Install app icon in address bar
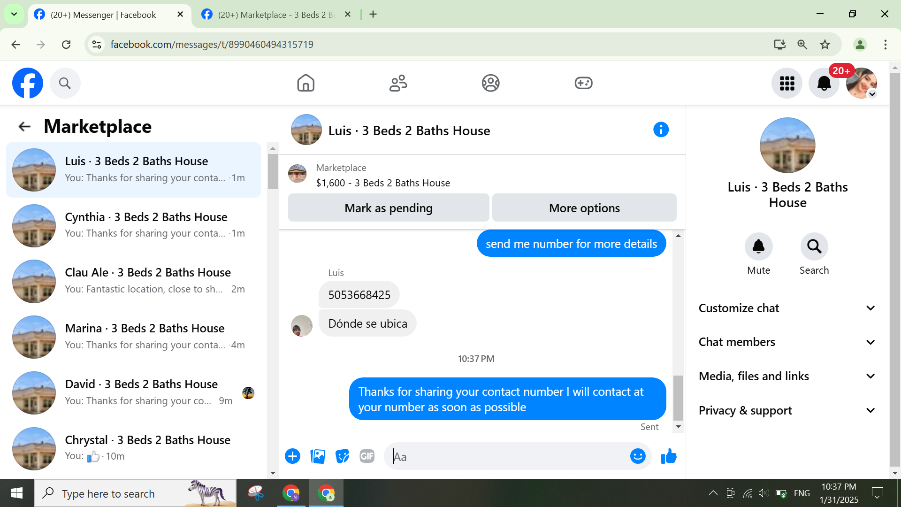Screen dimensions: 901x507 click(779, 45)
